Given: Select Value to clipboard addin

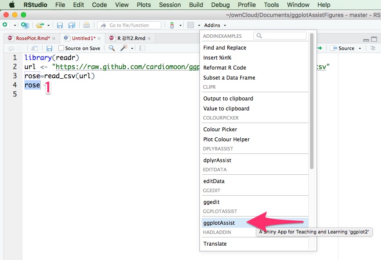Looking at the screenshot, I should tap(255, 108).
